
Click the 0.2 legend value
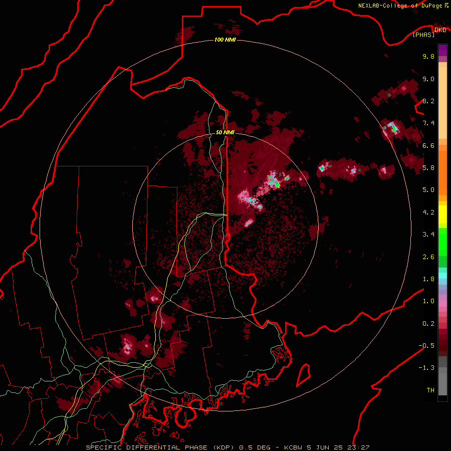(x=428, y=324)
